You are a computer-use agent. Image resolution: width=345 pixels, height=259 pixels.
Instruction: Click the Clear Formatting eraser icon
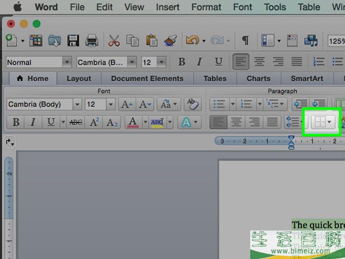[193, 104]
